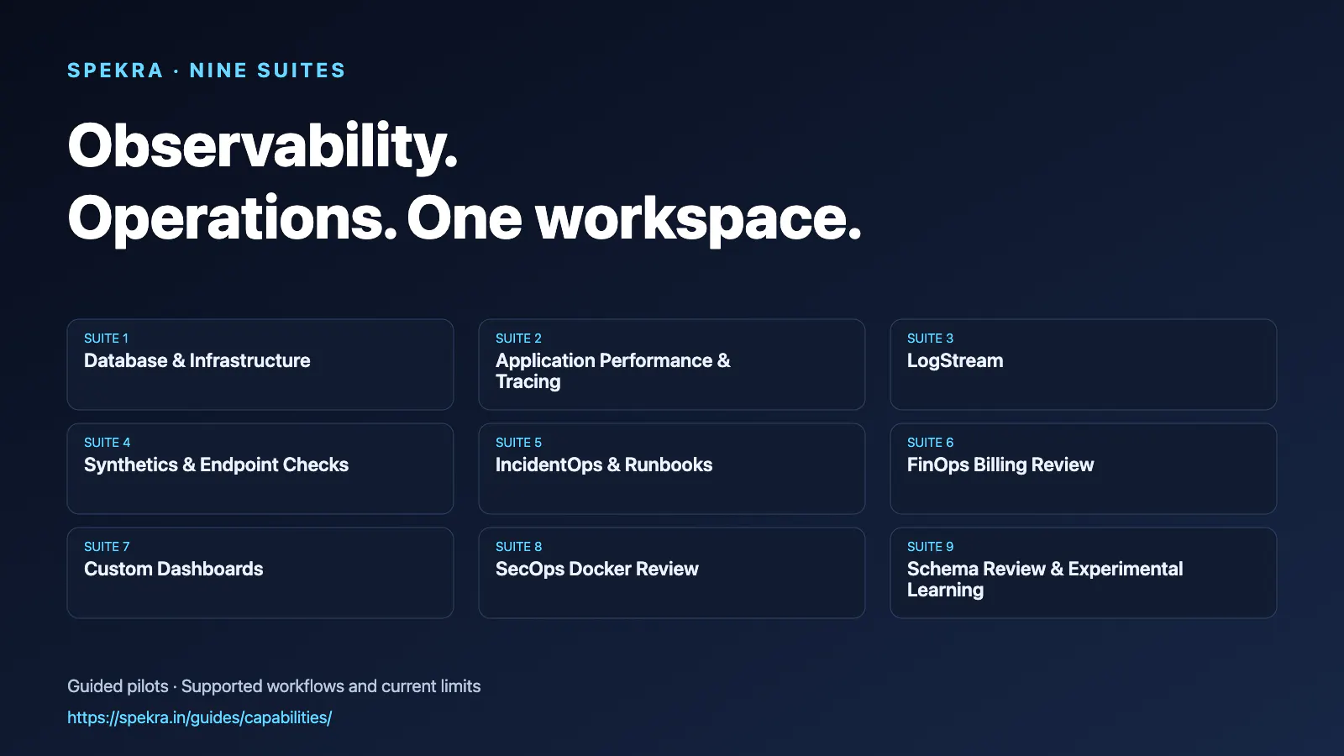The height and width of the screenshot is (756, 1344).
Task: Choose Synthetics & Endpoint Checks card
Action: click(260, 469)
